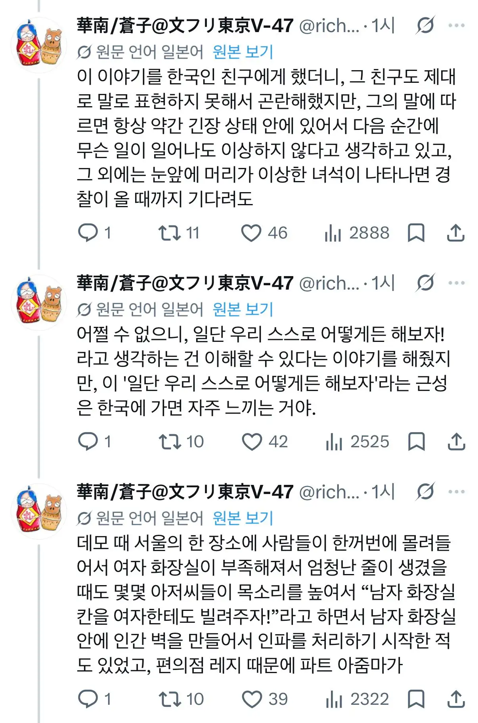Like the second tweet with 42 likes
This screenshot has width=478, height=723.
point(264,441)
